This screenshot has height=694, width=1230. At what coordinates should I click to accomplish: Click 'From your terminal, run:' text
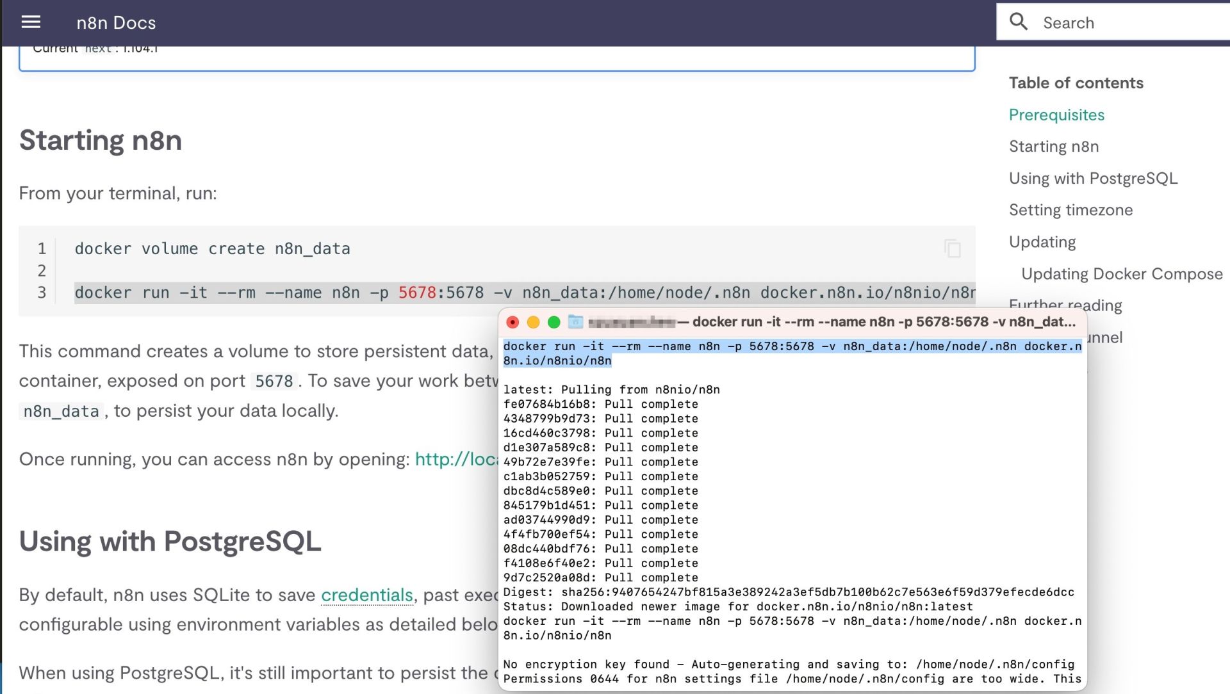pos(118,193)
